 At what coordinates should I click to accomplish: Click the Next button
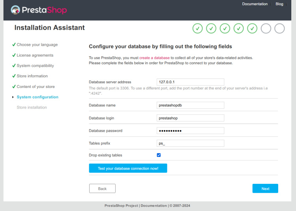265,189
